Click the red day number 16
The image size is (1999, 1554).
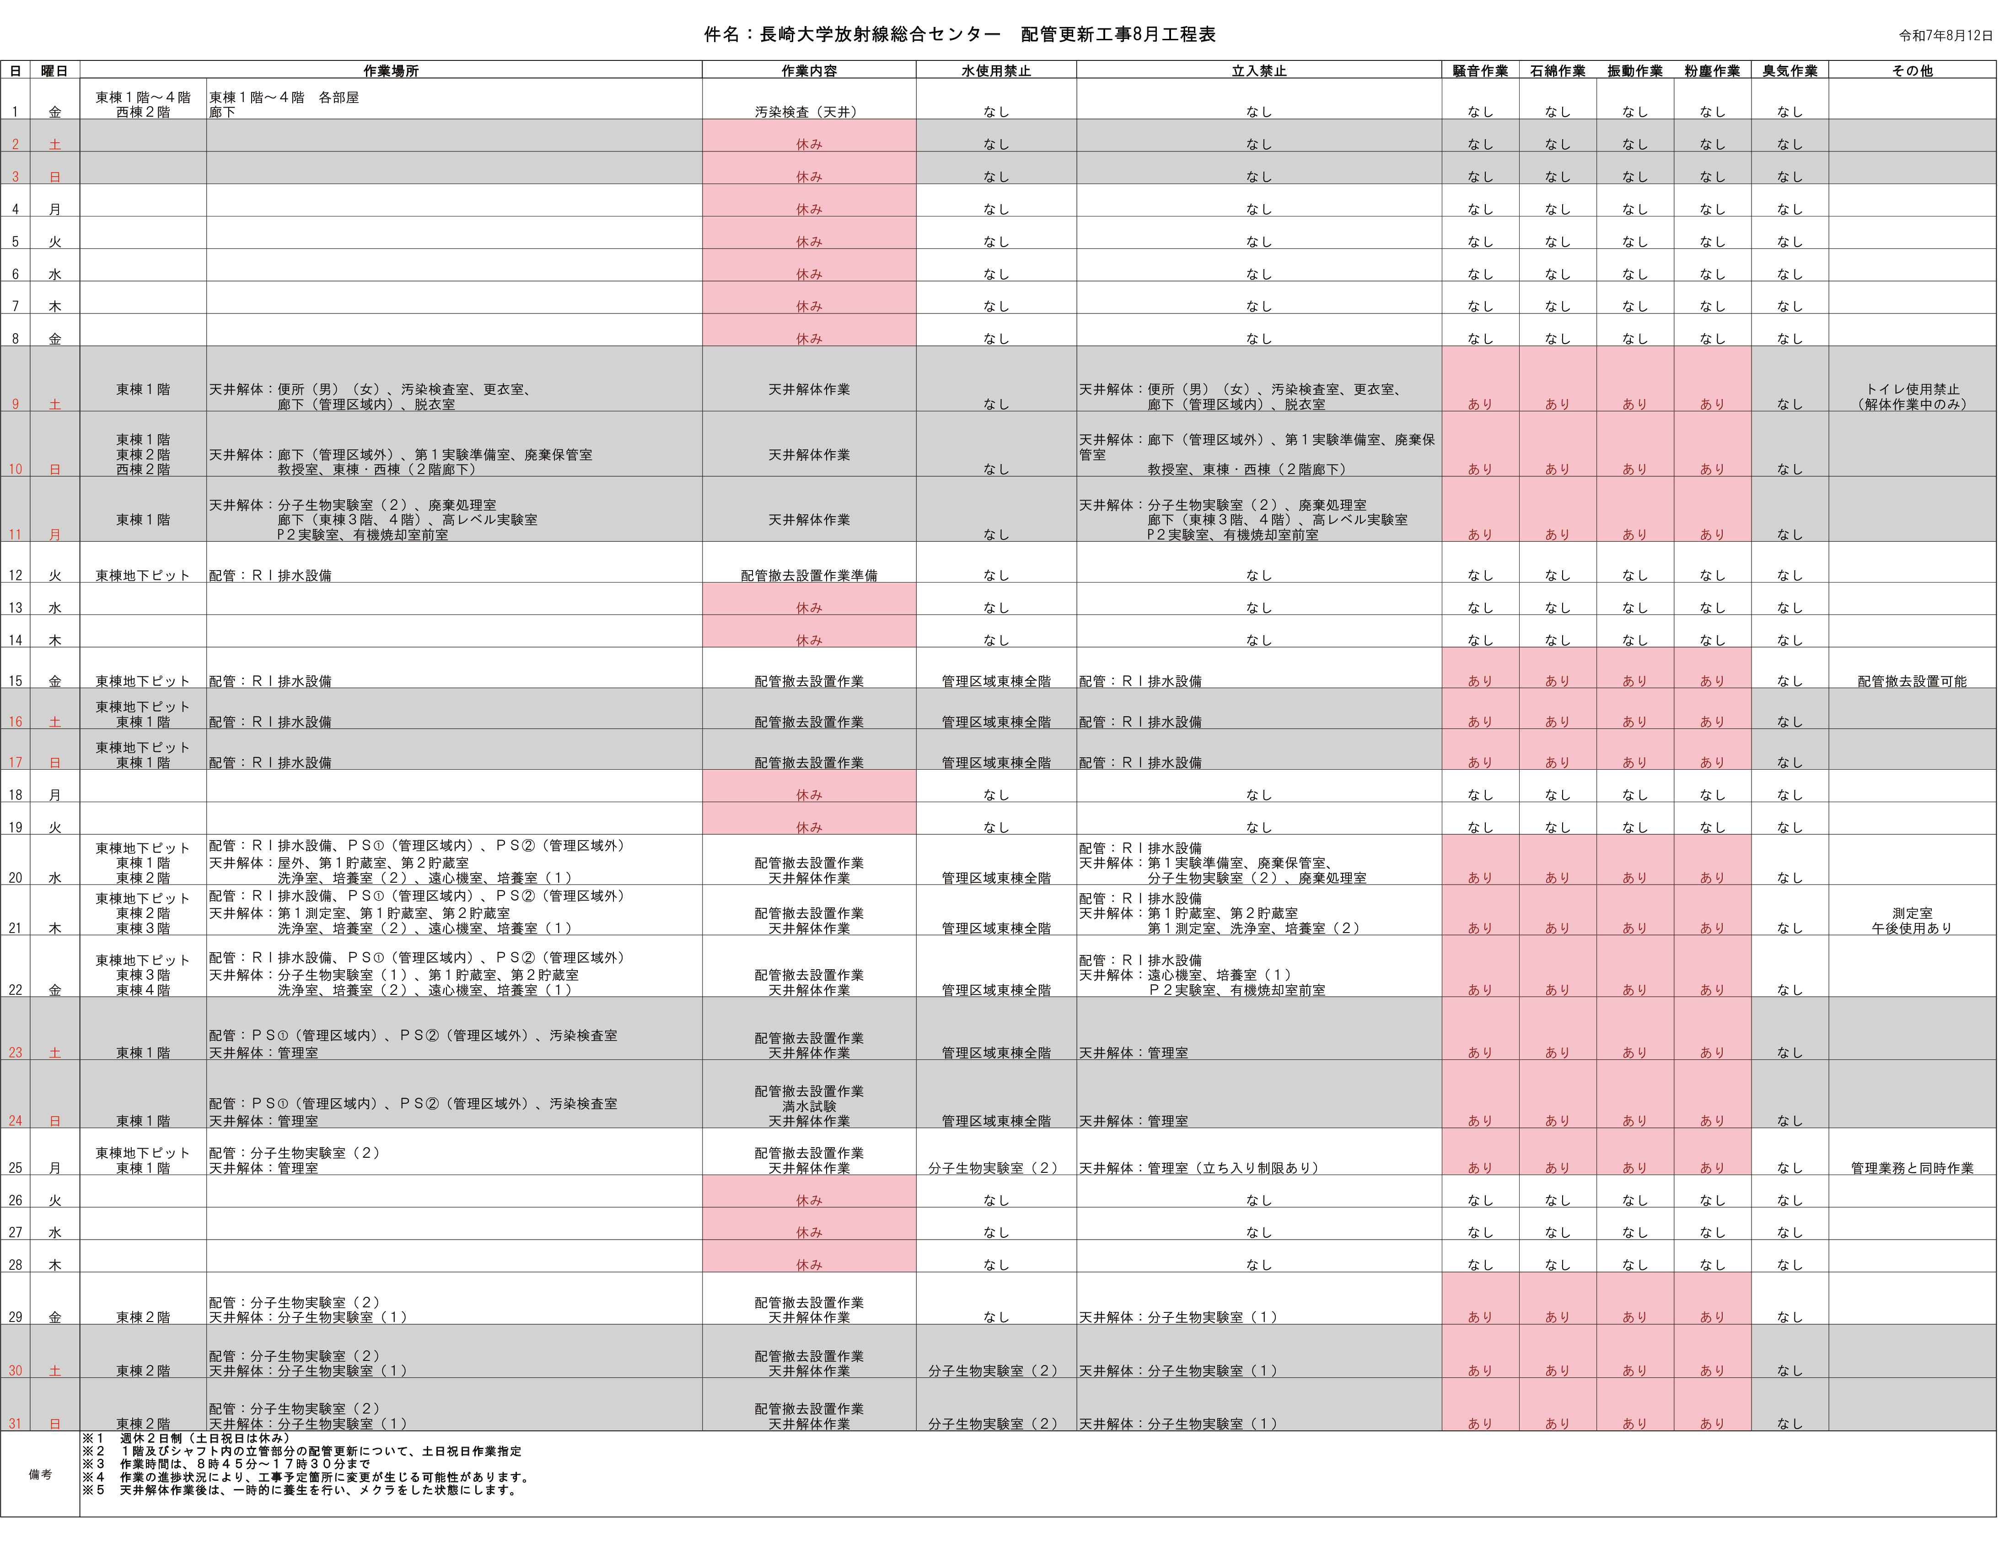[x=16, y=722]
